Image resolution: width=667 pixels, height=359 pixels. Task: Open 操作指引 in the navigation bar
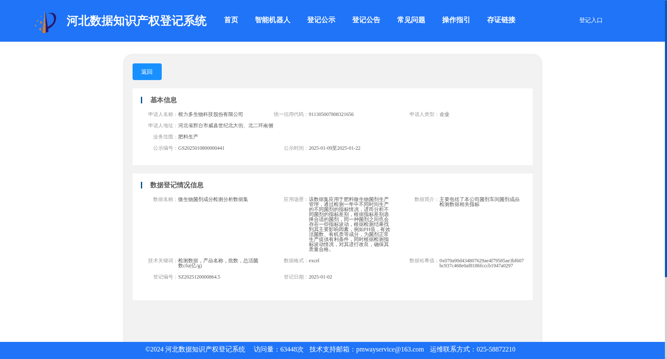tap(456, 20)
